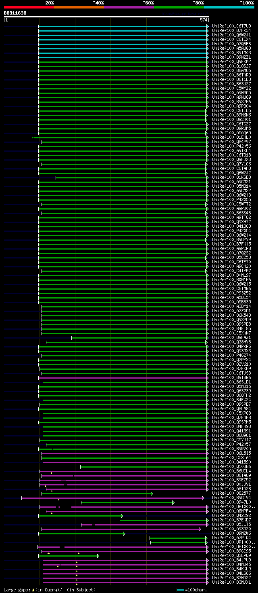
Task: Click the purple alignment bar for UniRef100_A9SD20
Action: coord(121,529)
